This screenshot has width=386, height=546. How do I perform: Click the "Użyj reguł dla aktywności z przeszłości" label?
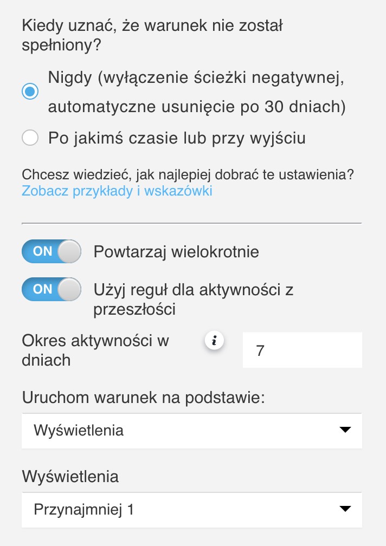coord(193,299)
